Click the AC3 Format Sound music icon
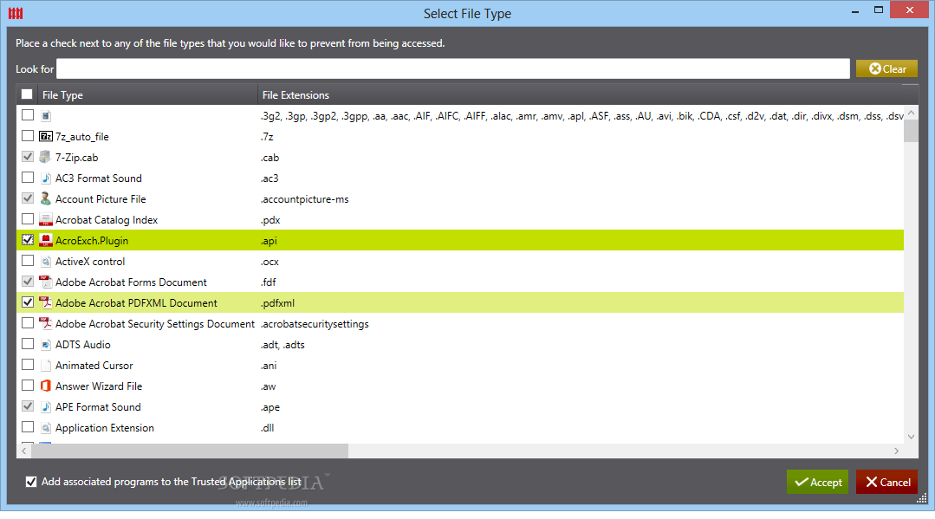Viewport: 935px width, 519px height. click(46, 178)
